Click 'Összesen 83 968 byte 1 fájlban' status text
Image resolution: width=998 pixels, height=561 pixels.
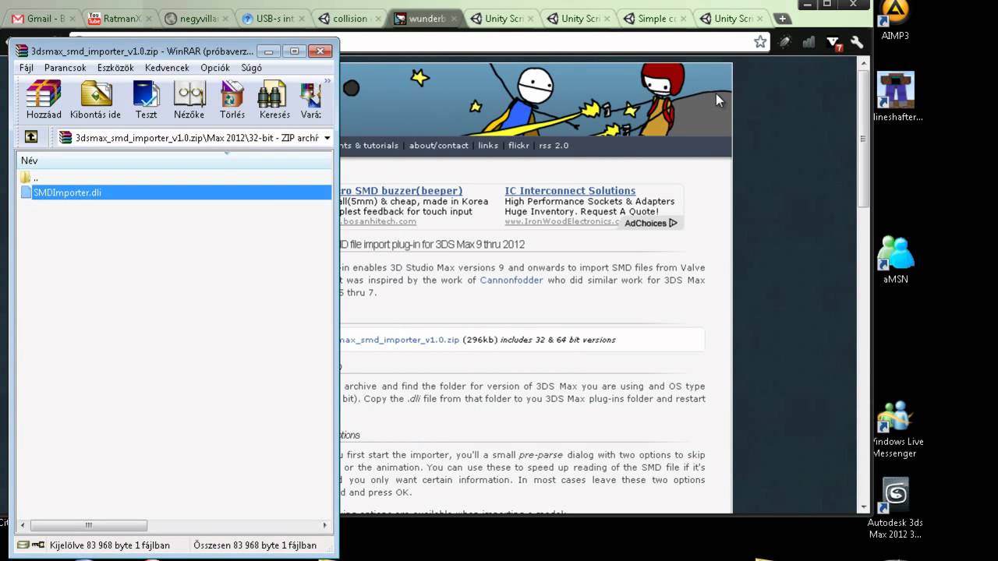click(x=255, y=545)
